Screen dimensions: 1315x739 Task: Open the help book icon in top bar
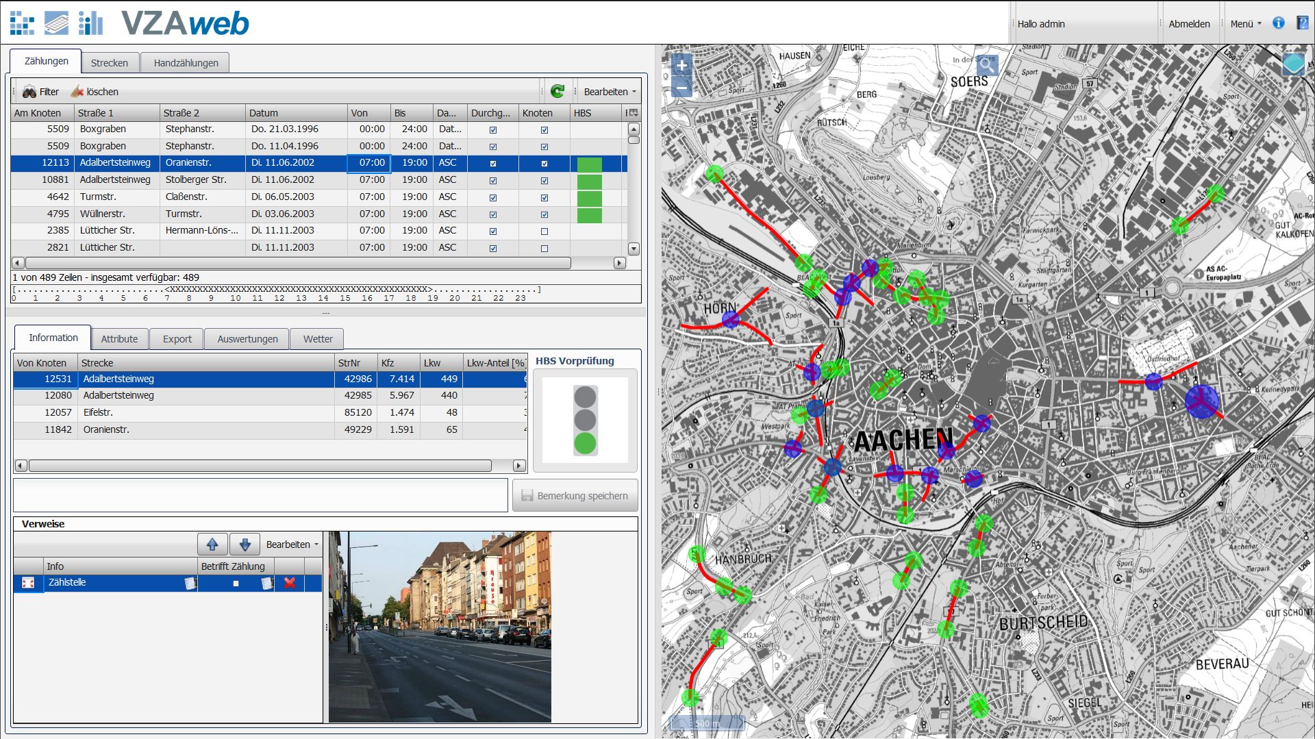1302,23
